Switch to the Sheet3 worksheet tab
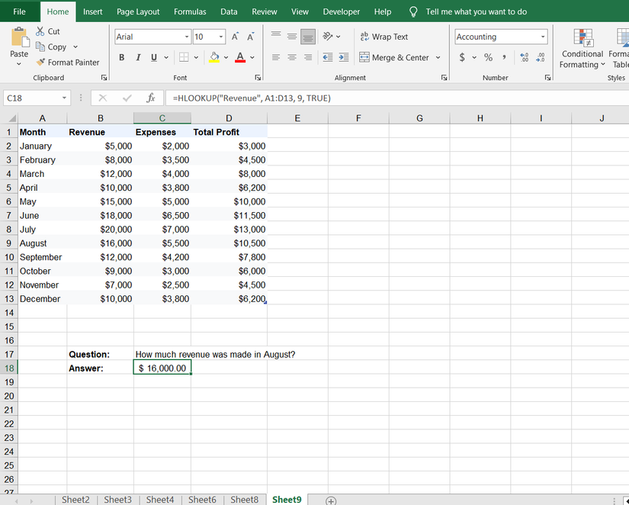This screenshot has width=629, height=505. pos(117,500)
